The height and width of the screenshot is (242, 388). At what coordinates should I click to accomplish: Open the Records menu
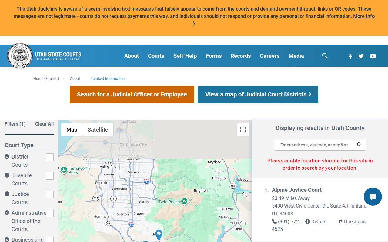click(241, 56)
